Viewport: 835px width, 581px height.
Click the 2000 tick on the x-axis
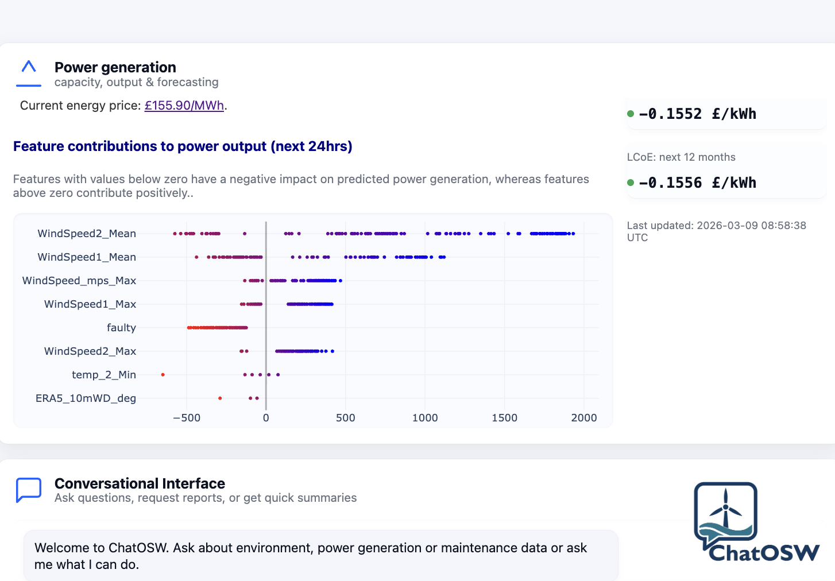pos(583,418)
